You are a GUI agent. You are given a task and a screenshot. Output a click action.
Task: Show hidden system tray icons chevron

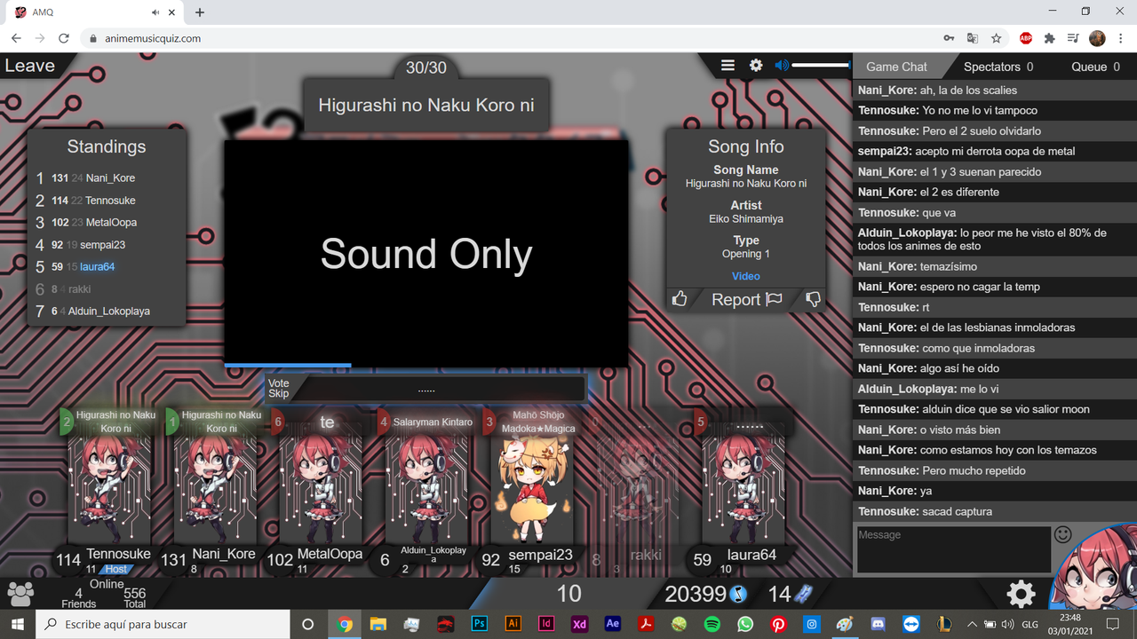click(972, 624)
